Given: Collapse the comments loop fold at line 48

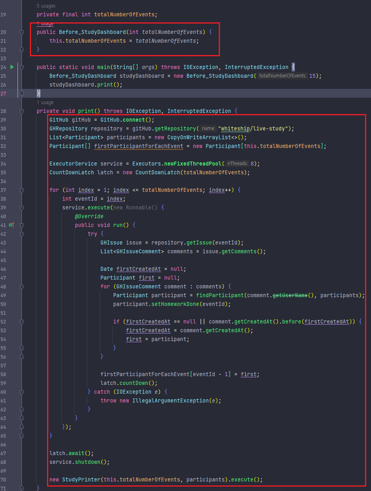Looking at the screenshot, I should click(22, 286).
